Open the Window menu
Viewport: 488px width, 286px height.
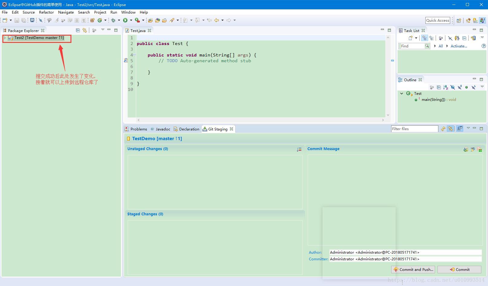pyautogui.click(x=128, y=12)
